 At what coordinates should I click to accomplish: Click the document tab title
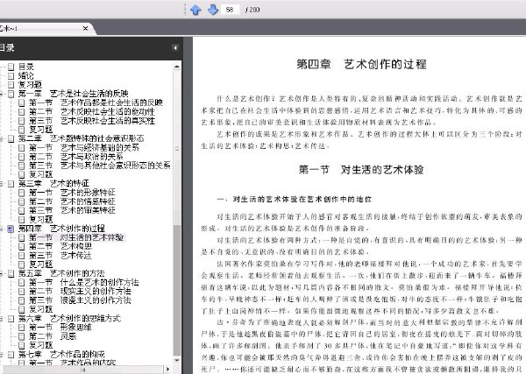click(9, 29)
